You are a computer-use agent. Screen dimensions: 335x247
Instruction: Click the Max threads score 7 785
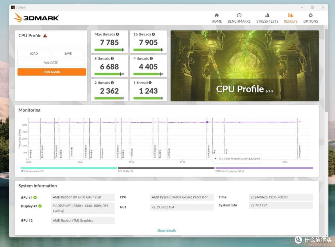pyautogui.click(x=109, y=43)
